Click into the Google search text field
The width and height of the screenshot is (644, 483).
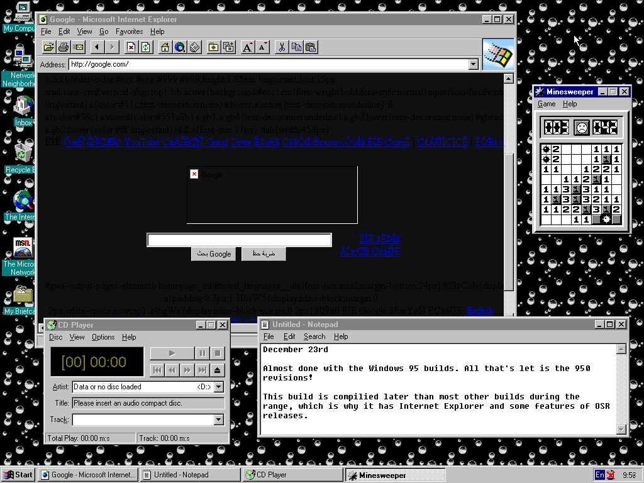pos(239,240)
